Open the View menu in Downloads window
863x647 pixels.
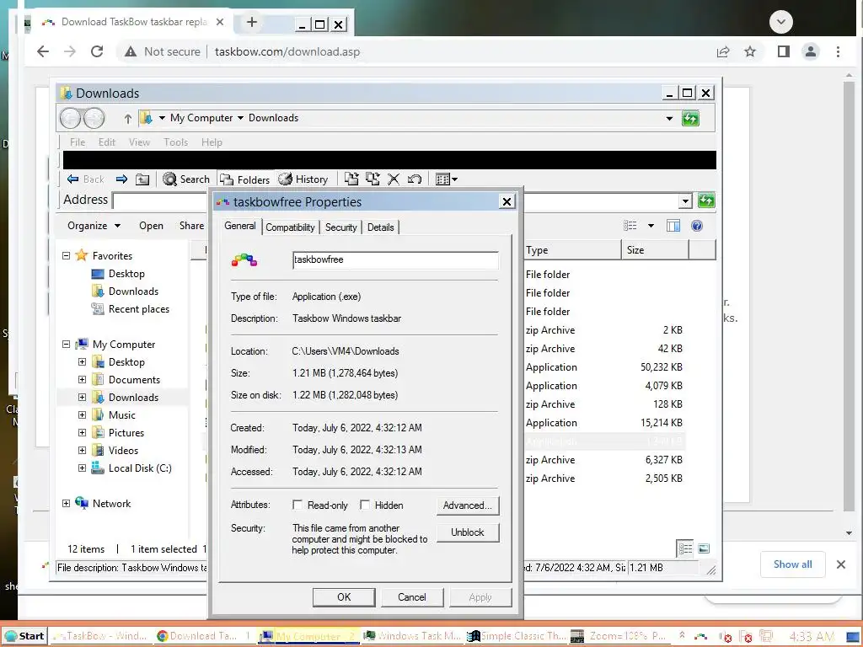(139, 142)
